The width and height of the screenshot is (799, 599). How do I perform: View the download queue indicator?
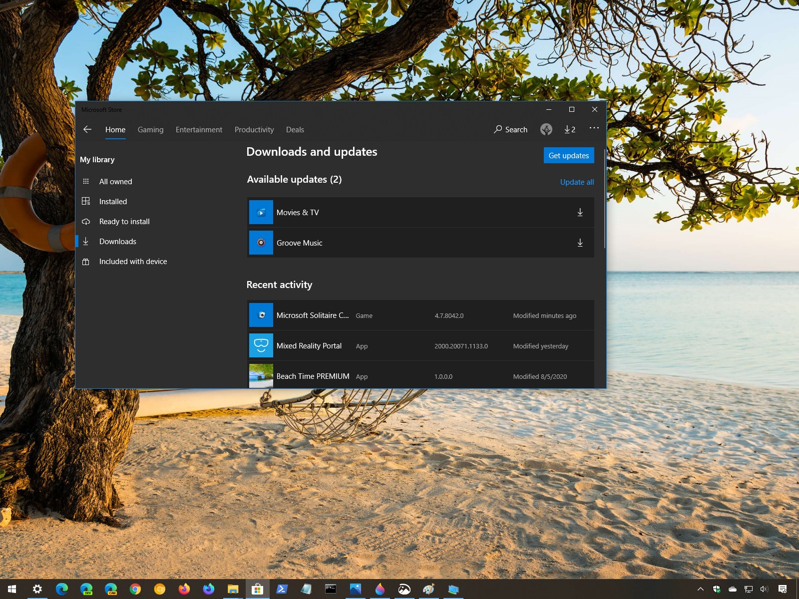click(569, 129)
